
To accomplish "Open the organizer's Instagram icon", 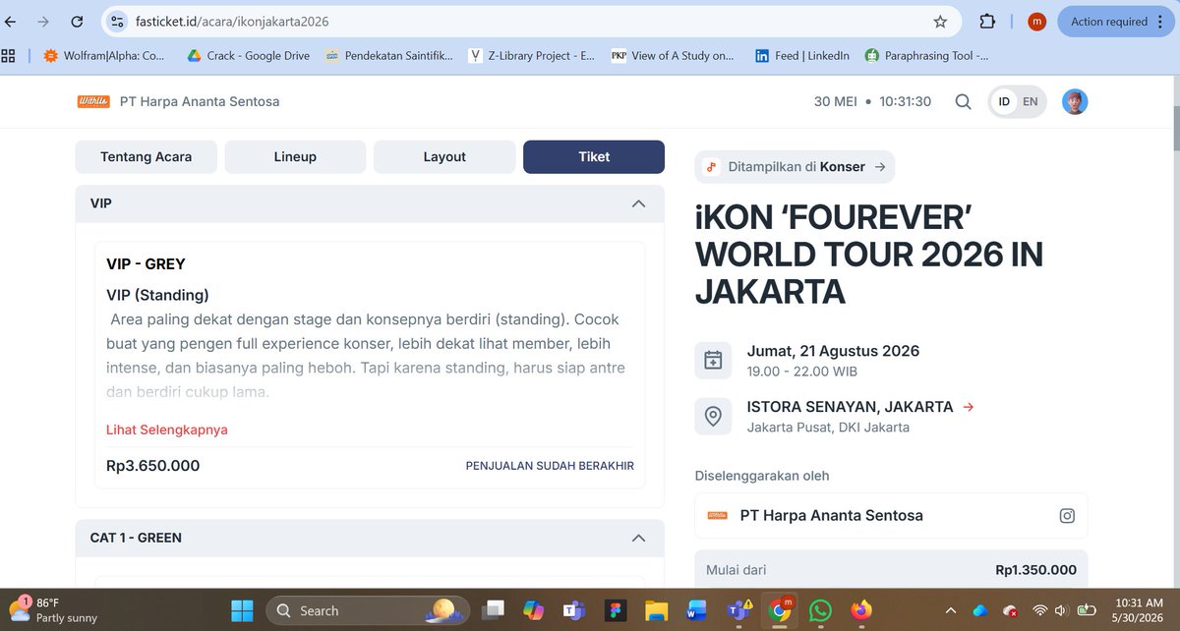I will (1066, 516).
